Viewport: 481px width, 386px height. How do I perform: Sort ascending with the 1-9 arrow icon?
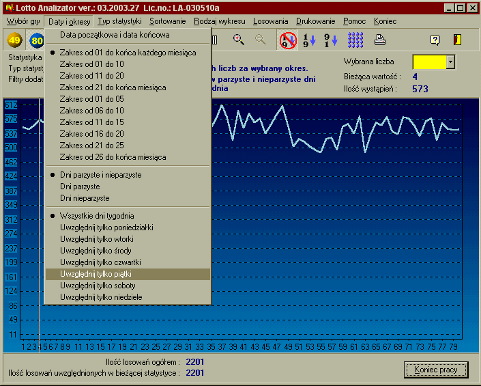pyautogui.click(x=309, y=40)
